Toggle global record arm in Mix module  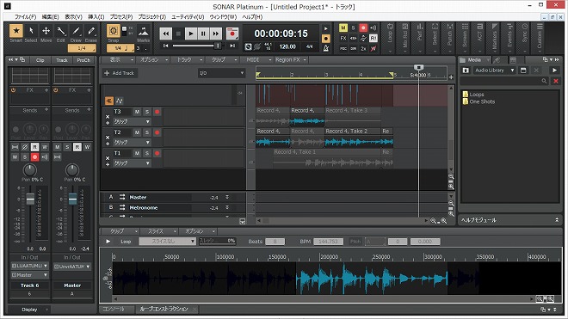click(x=363, y=28)
